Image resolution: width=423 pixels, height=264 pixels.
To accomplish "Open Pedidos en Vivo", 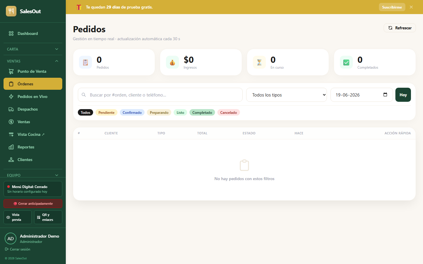I will coord(33,97).
